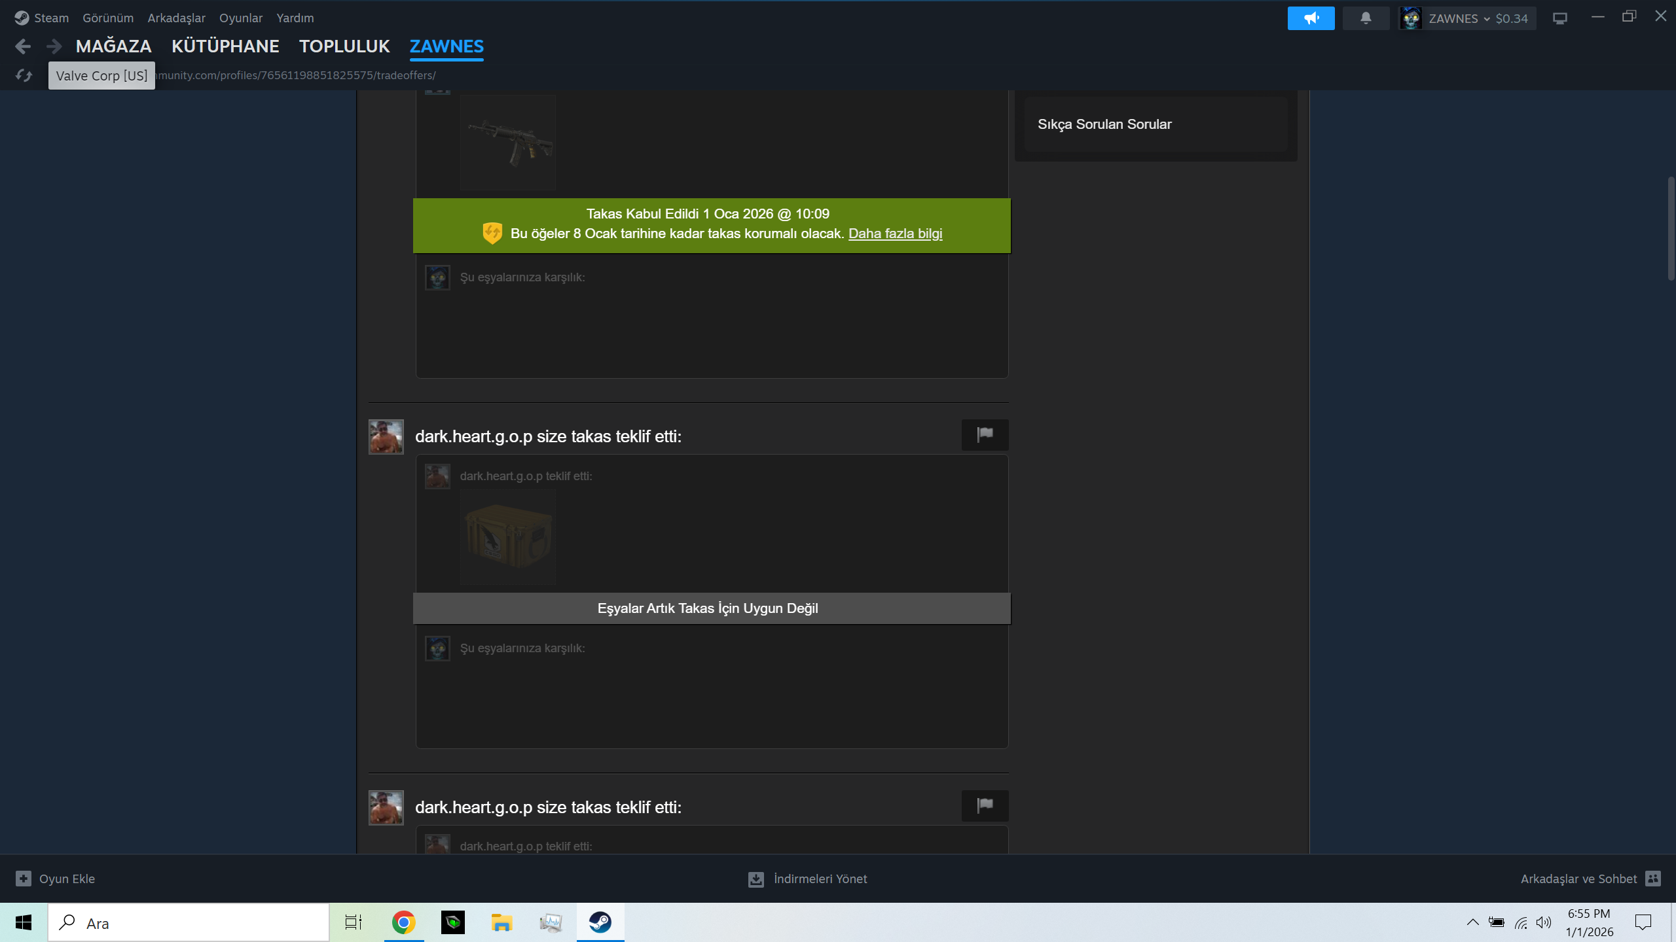
Task: Click the battery icon in the system tray
Action: [x=1497, y=922]
